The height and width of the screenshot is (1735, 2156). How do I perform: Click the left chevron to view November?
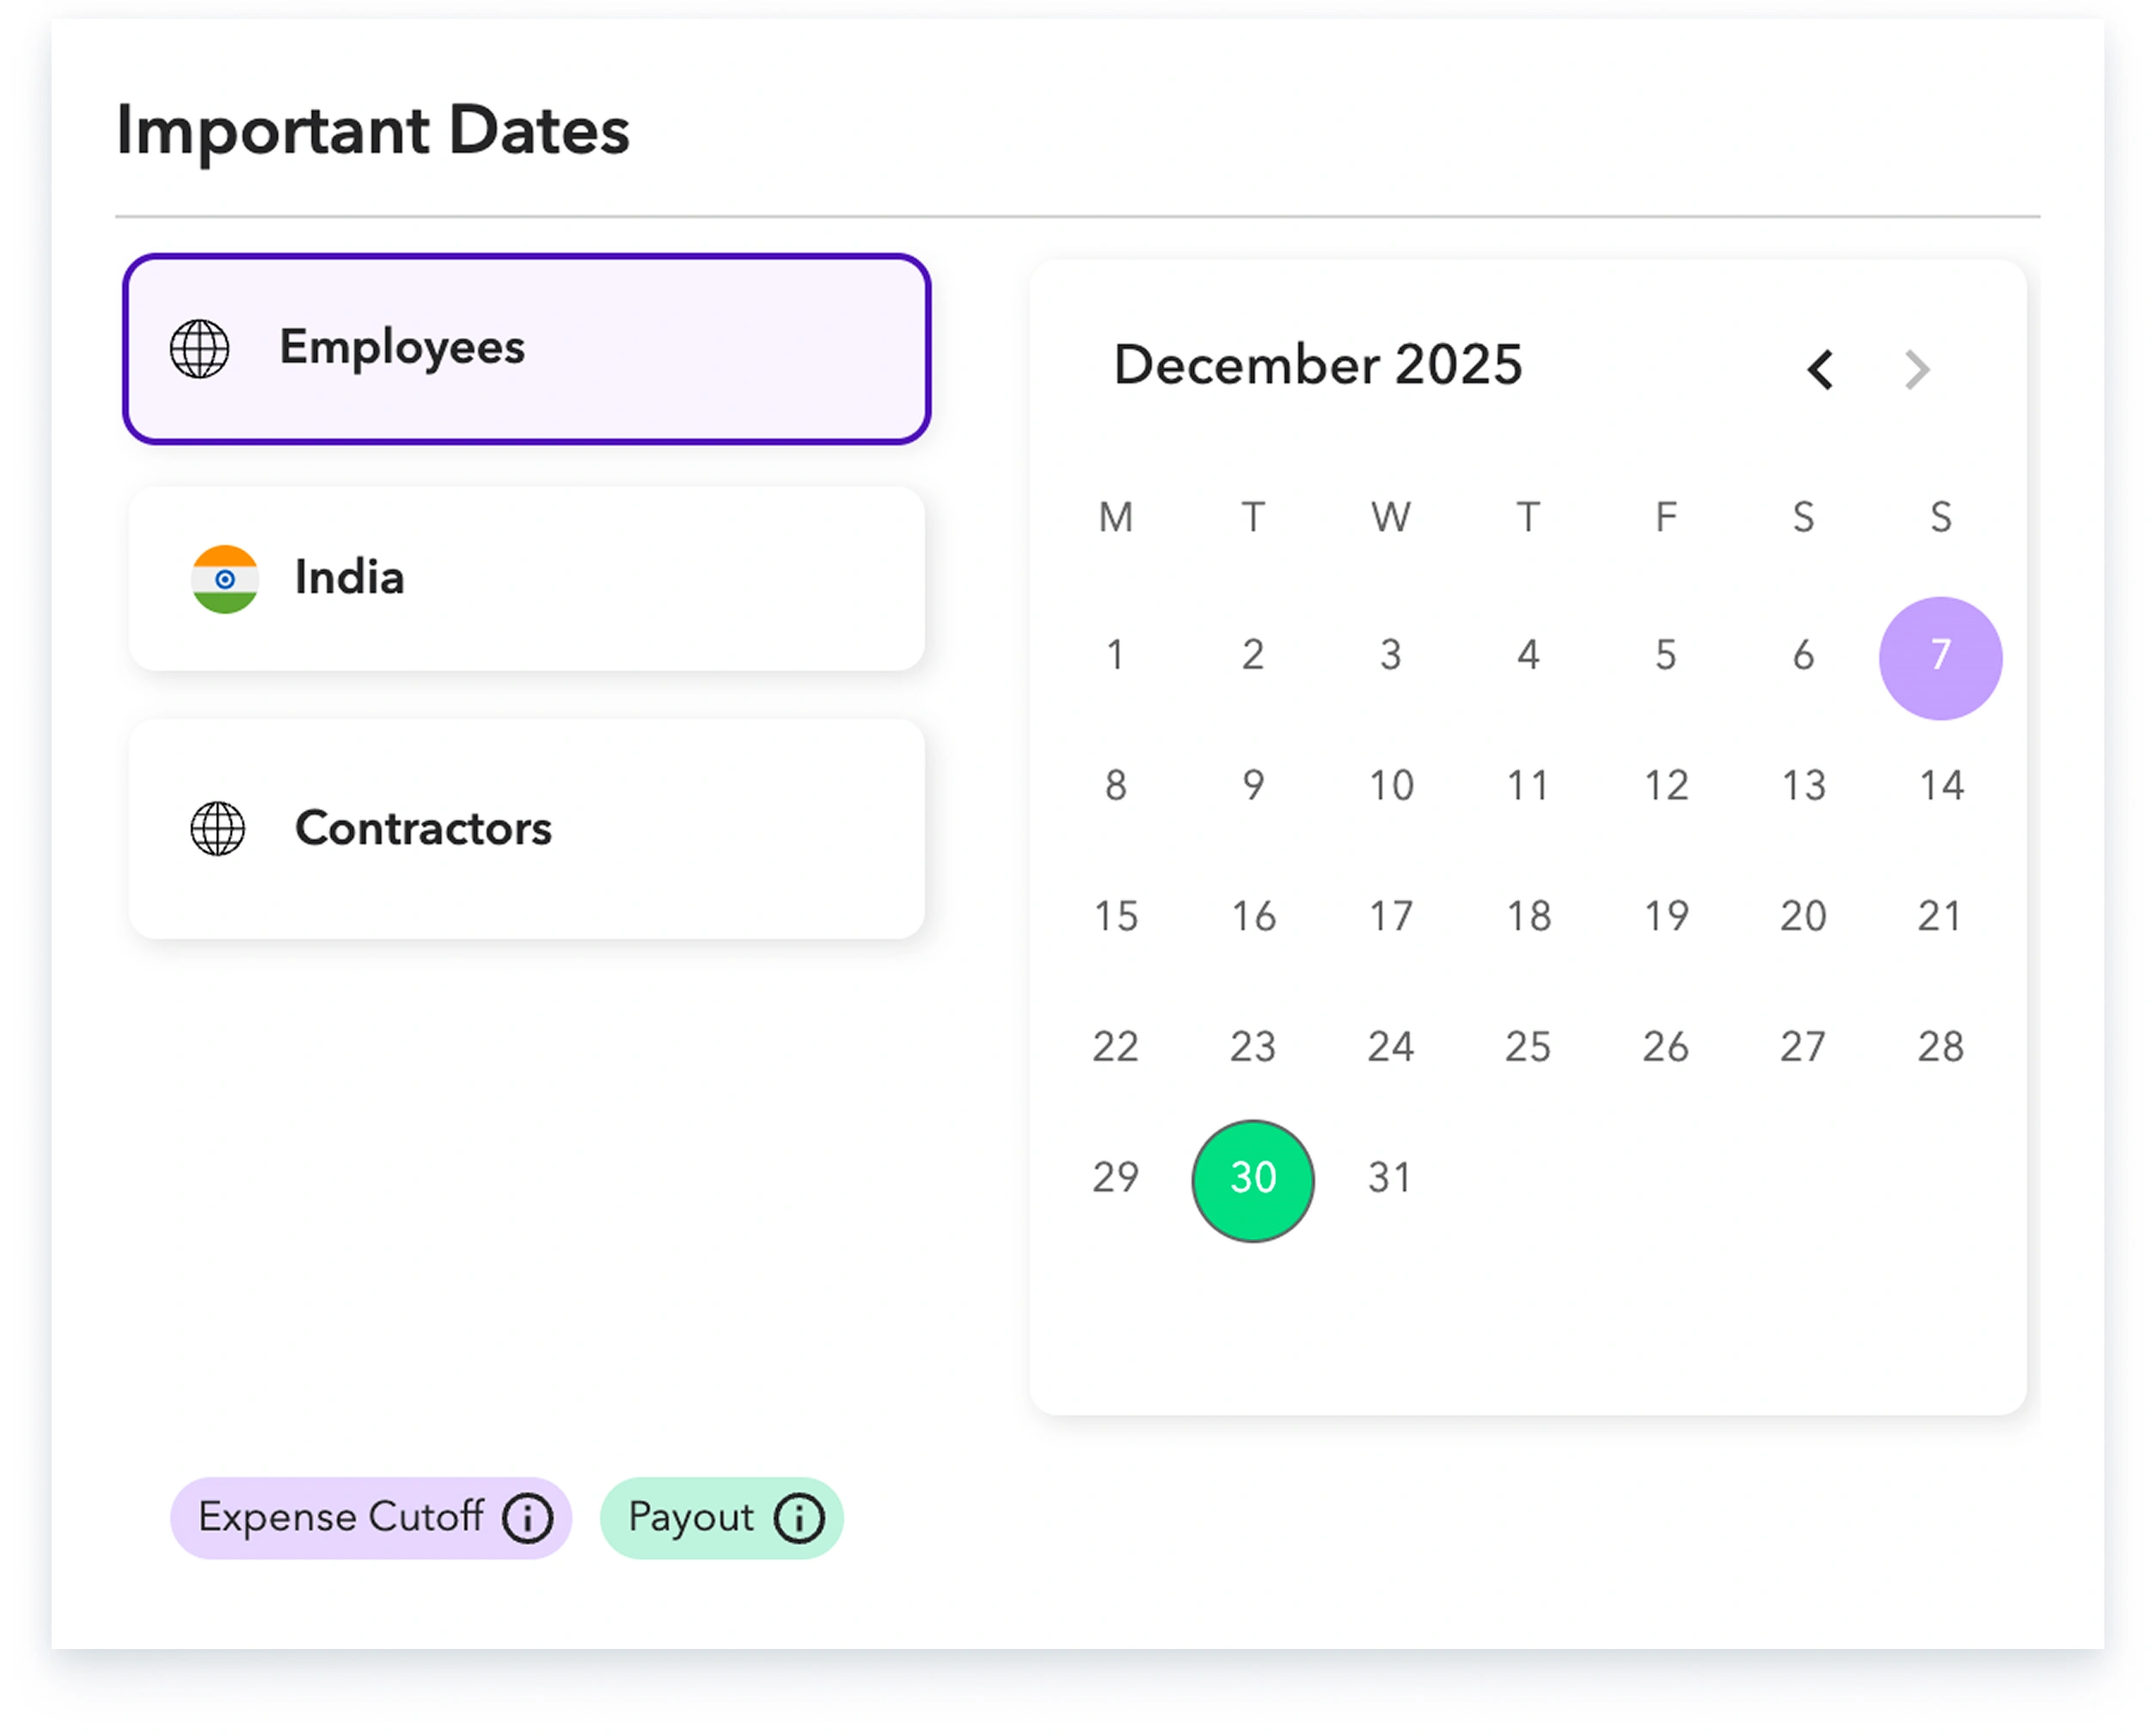[x=1820, y=370]
